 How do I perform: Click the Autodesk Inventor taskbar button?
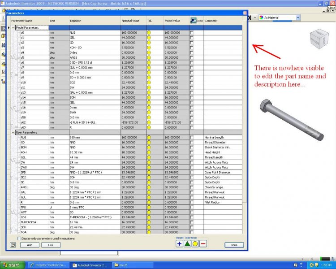(91, 265)
